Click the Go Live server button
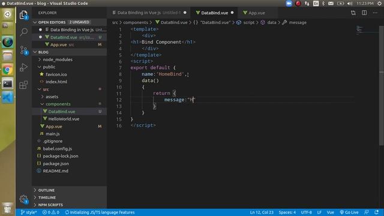This screenshot has height=216, width=384. 349,212
